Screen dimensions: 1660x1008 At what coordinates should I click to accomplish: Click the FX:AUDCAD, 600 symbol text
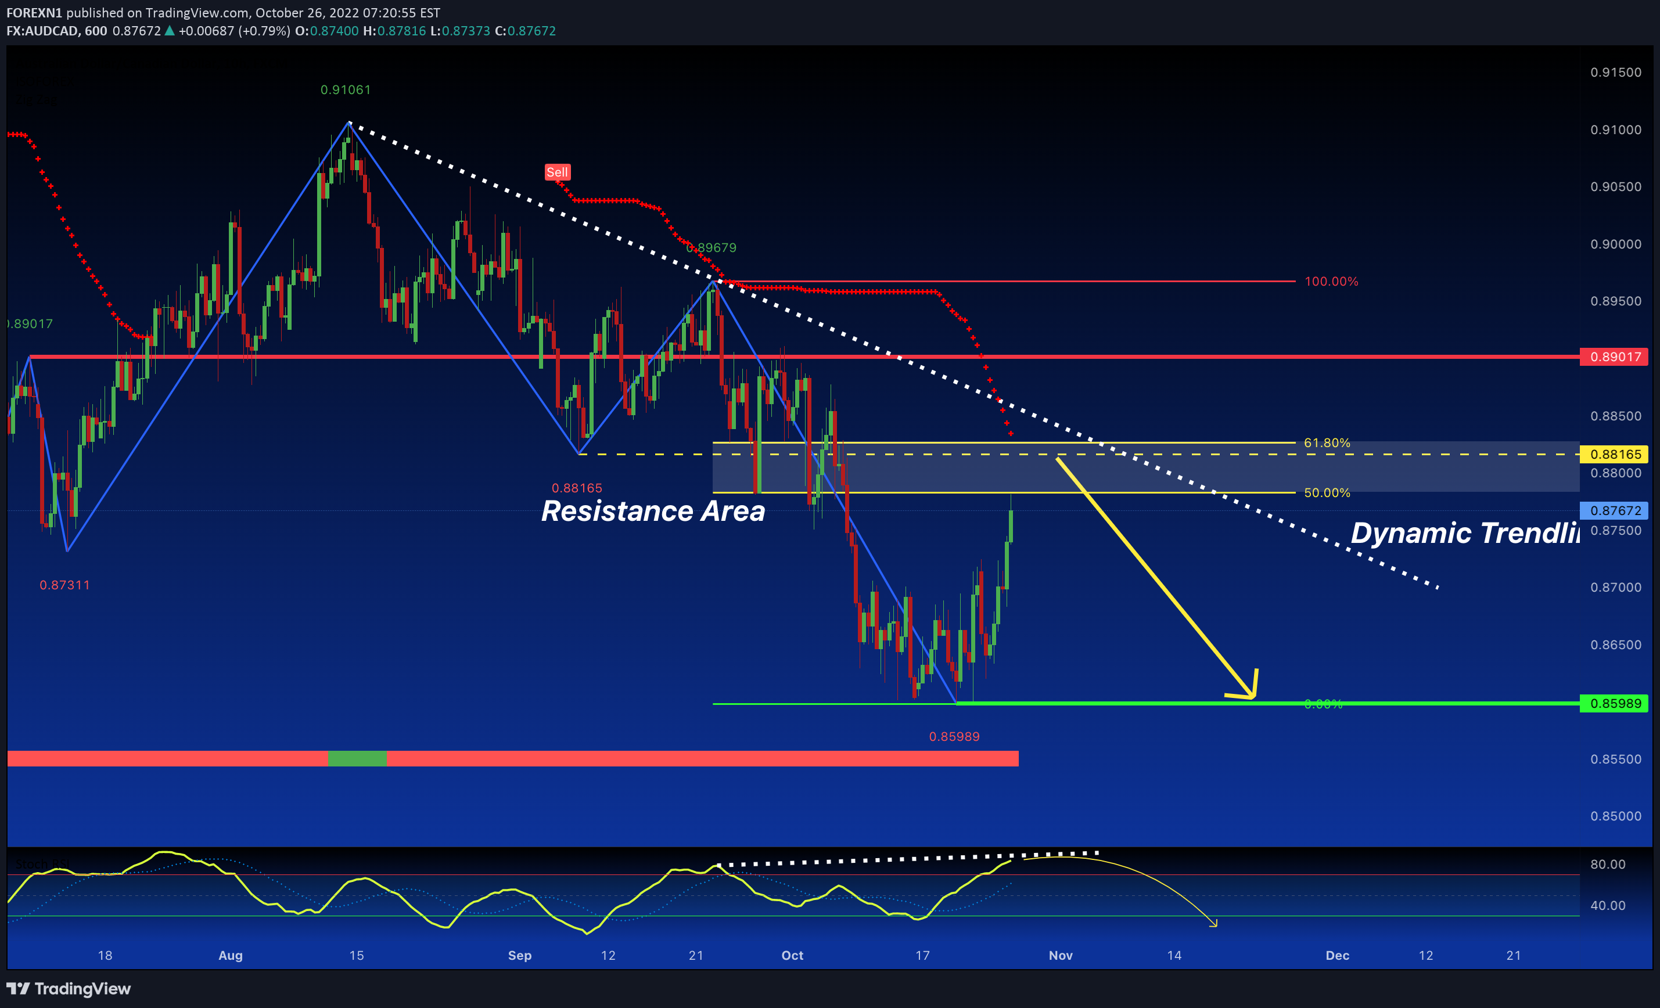click(x=56, y=31)
